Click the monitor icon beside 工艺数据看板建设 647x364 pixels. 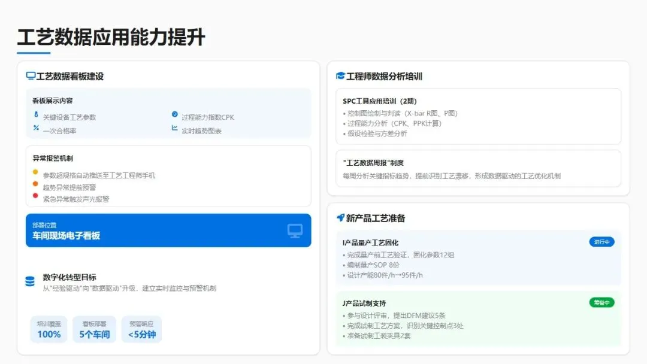point(31,76)
